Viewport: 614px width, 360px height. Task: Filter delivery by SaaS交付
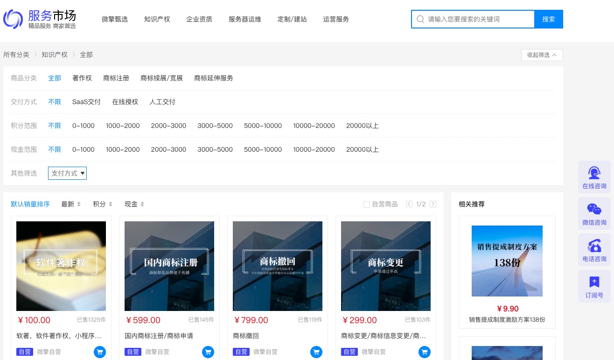[86, 102]
